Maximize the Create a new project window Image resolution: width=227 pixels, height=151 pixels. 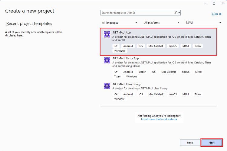coord(214,3)
